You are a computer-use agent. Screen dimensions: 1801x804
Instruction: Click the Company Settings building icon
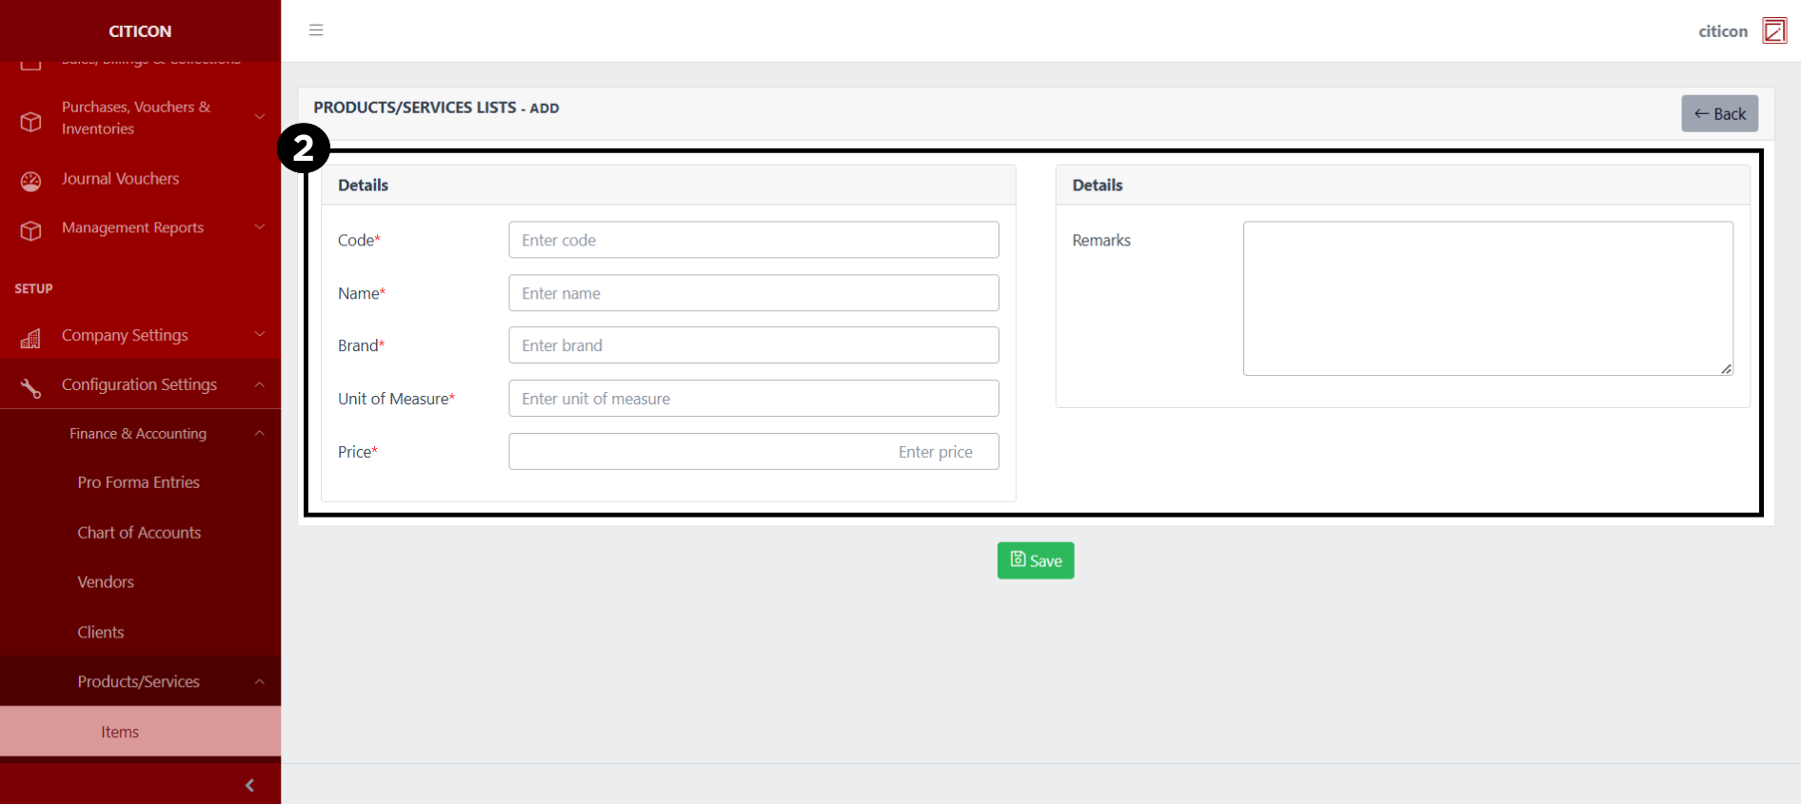point(30,338)
